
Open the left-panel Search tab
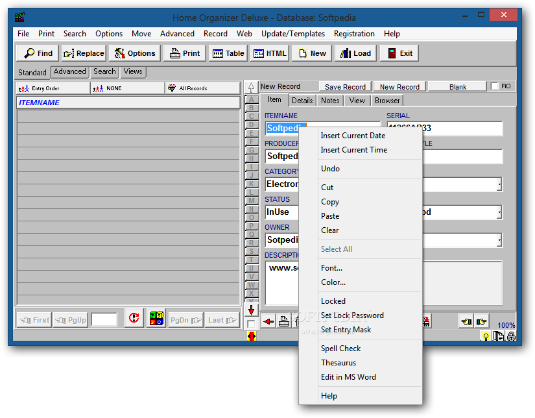[104, 71]
